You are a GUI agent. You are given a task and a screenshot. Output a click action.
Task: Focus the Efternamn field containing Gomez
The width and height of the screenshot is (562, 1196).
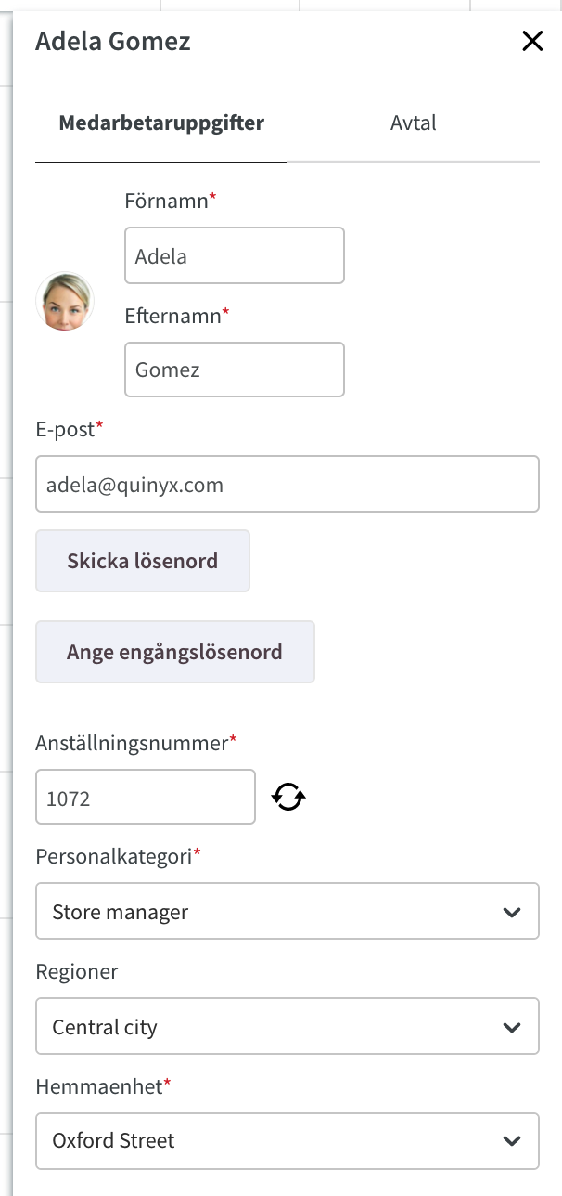(x=235, y=370)
